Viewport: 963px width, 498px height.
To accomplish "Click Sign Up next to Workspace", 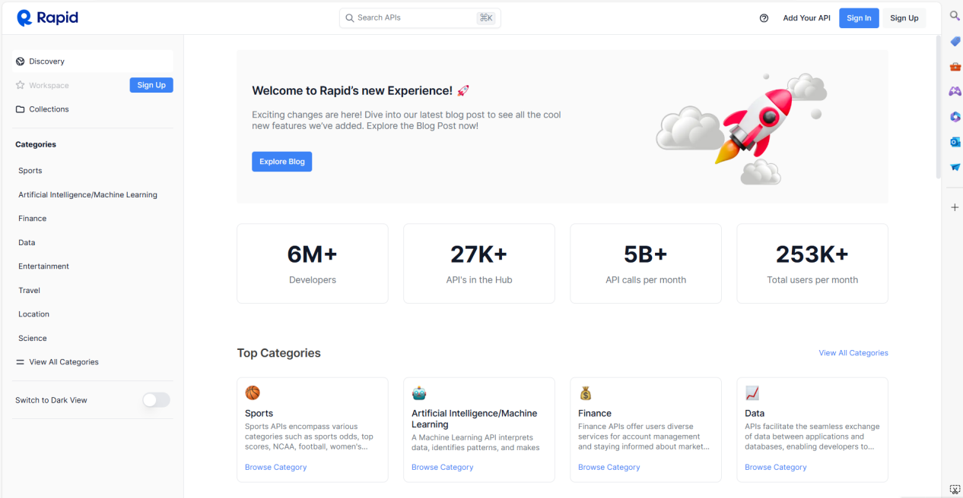I will coord(151,85).
